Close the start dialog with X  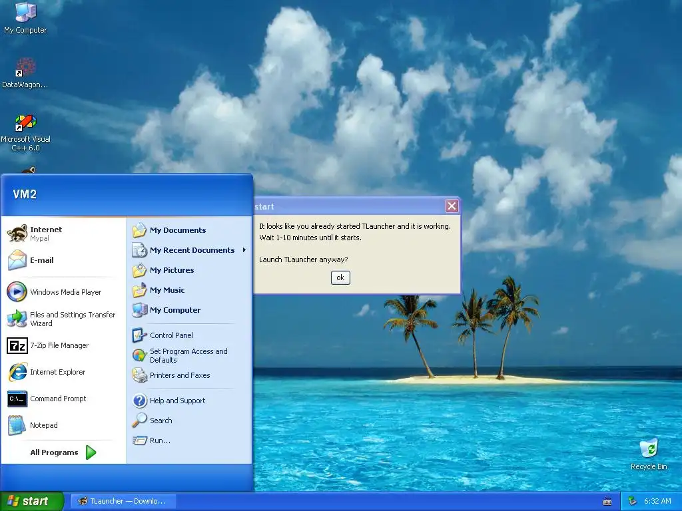coord(452,206)
